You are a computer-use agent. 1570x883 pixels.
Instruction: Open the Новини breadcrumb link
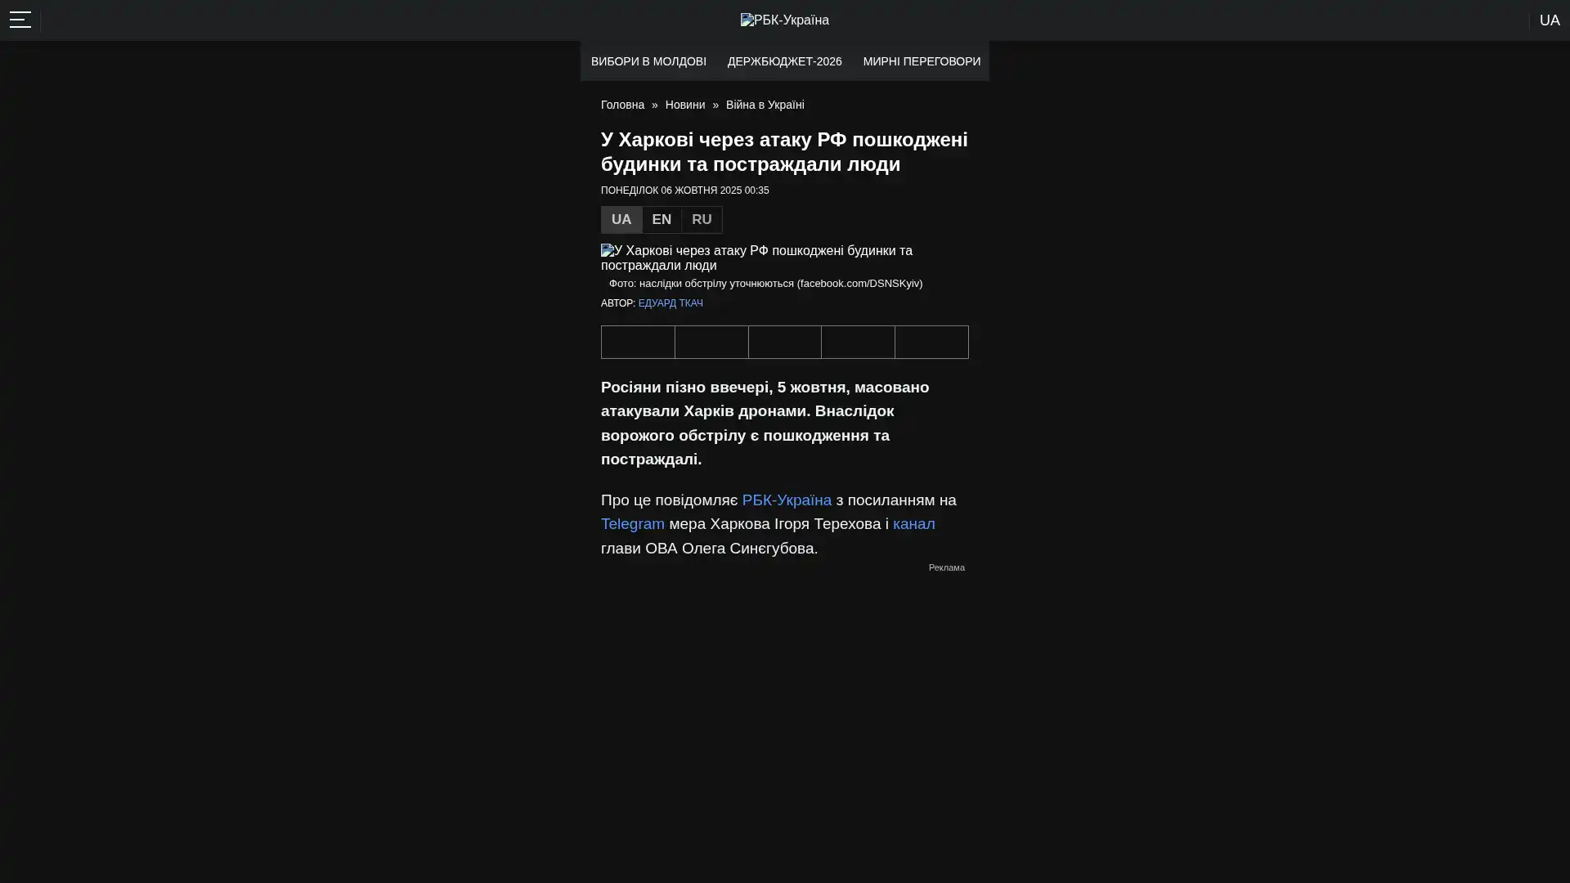(x=685, y=105)
